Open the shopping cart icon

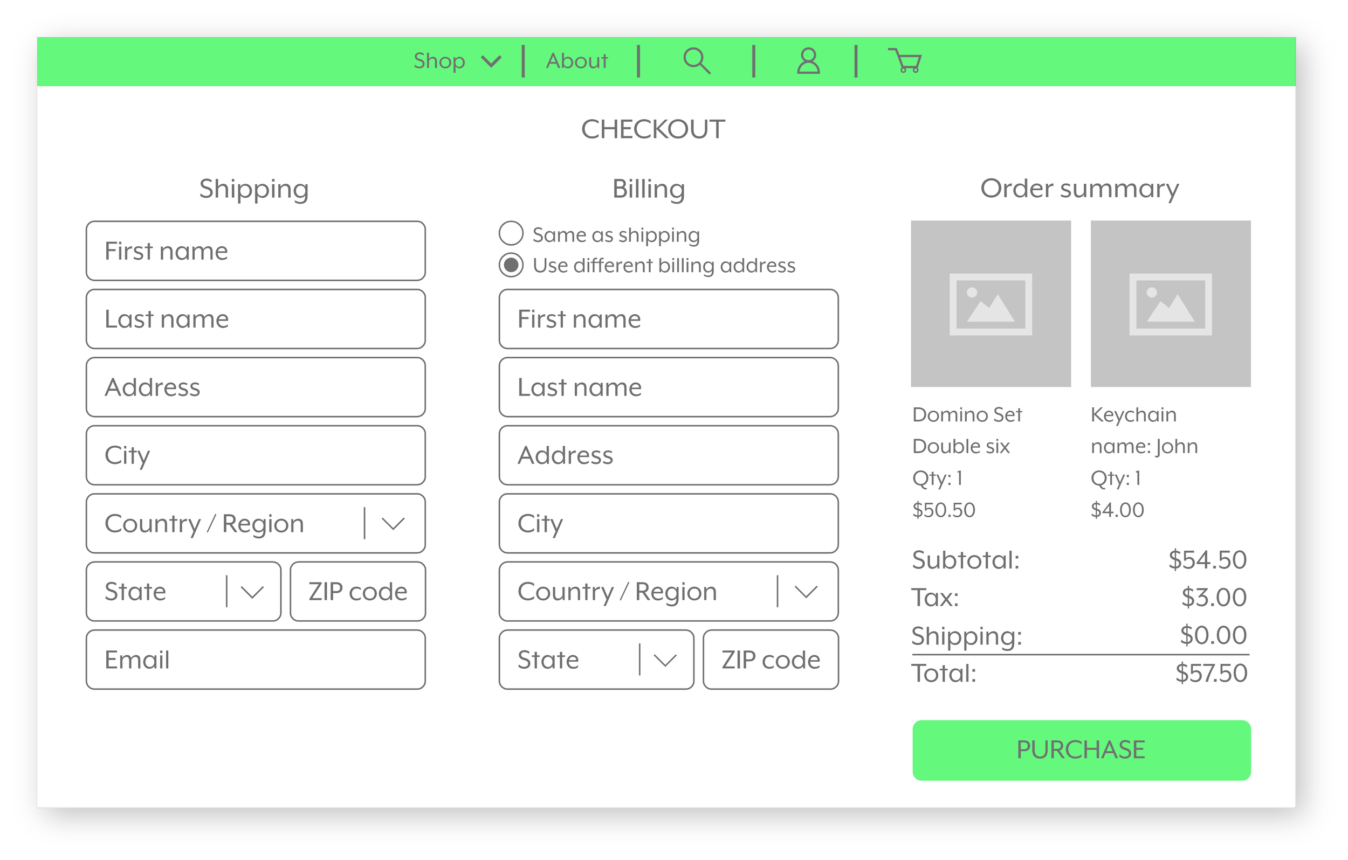904,61
